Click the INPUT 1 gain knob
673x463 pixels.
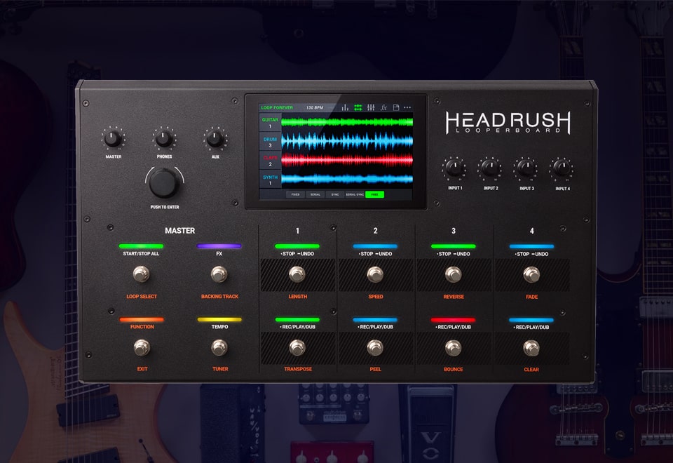(x=454, y=168)
